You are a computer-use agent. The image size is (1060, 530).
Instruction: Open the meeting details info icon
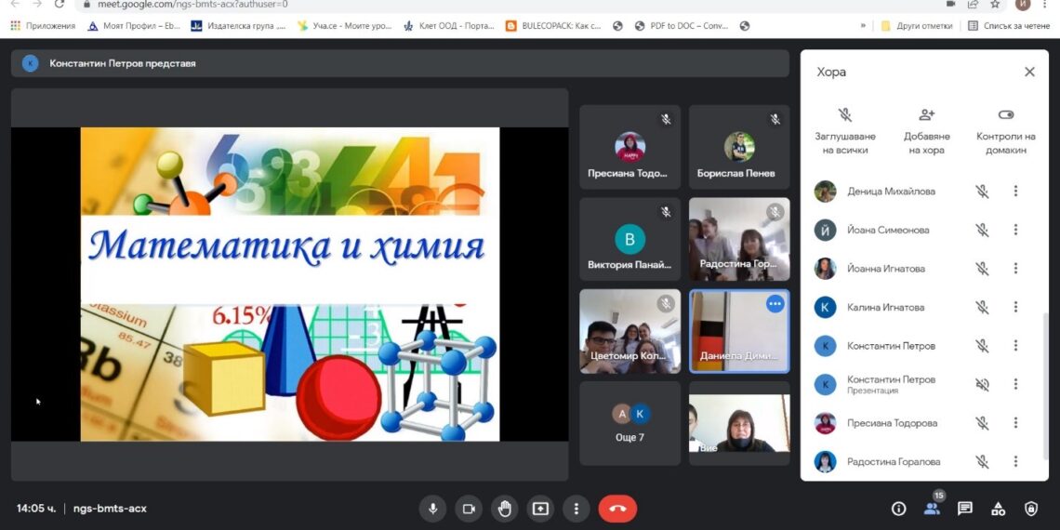point(898,509)
